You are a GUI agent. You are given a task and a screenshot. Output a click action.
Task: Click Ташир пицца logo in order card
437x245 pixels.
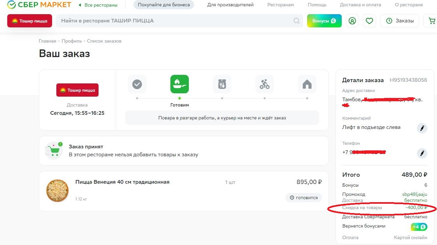point(77,90)
